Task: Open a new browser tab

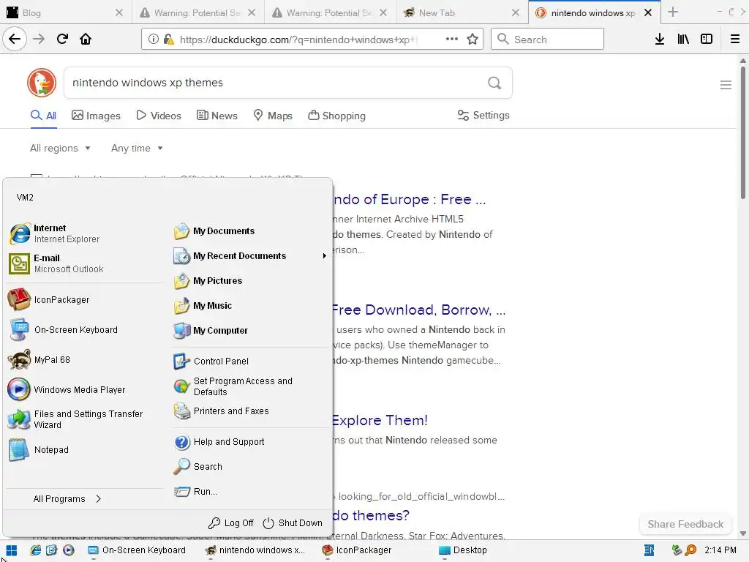Action: pyautogui.click(x=673, y=12)
